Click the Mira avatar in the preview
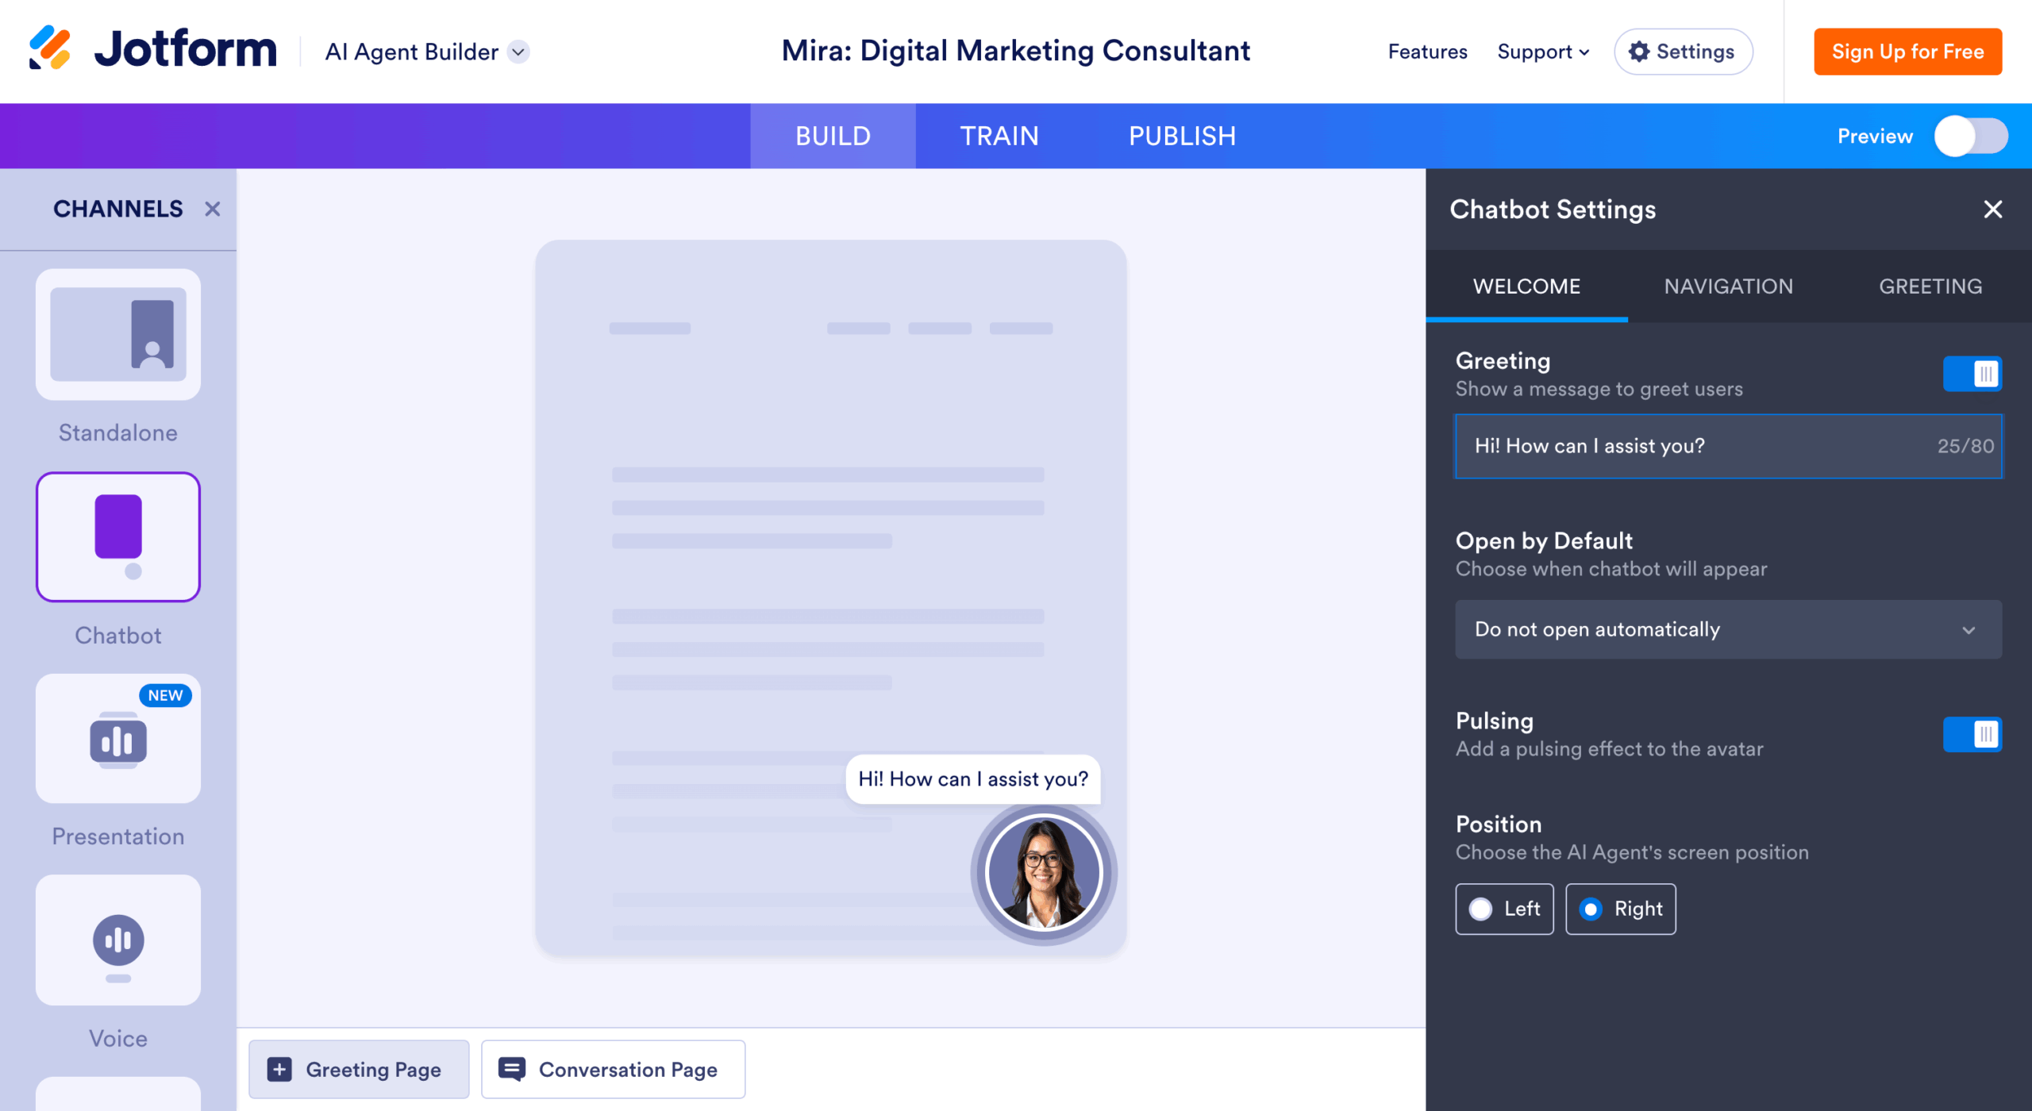2032x1111 pixels. (x=1044, y=873)
